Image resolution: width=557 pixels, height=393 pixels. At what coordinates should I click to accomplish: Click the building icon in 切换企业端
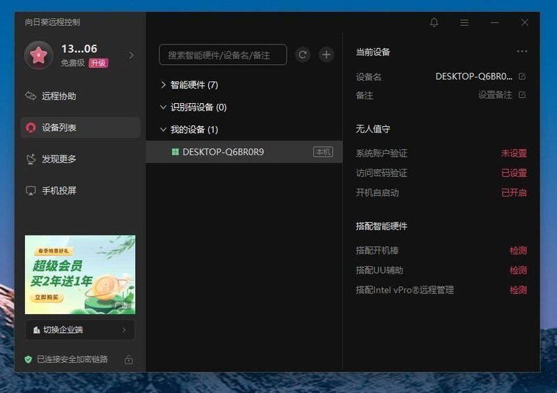36,330
